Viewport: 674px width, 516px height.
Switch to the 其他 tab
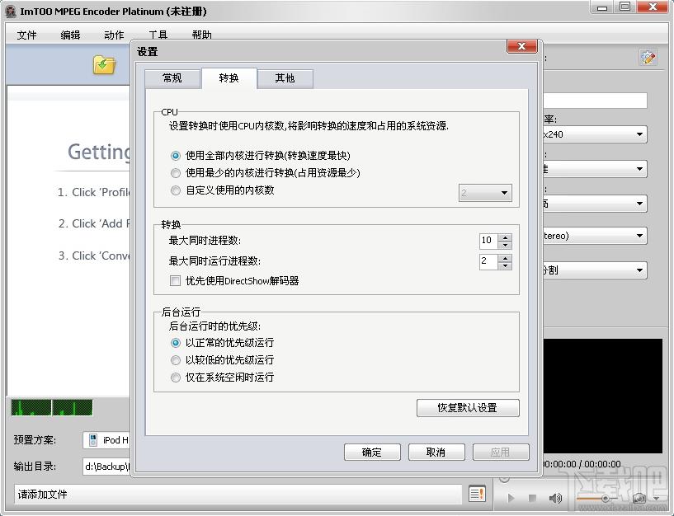(285, 78)
